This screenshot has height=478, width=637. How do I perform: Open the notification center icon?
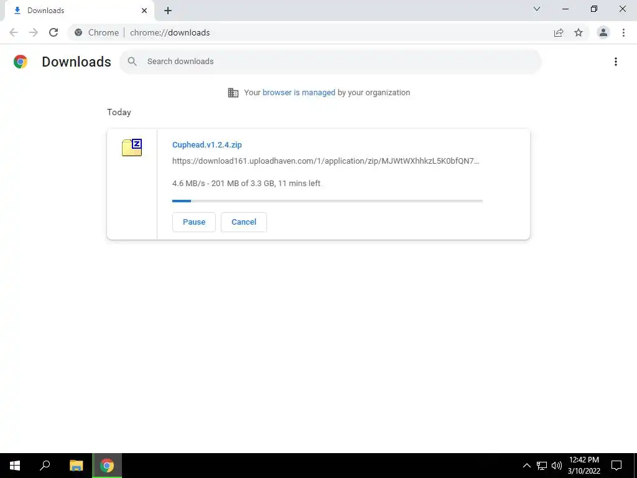click(616, 466)
